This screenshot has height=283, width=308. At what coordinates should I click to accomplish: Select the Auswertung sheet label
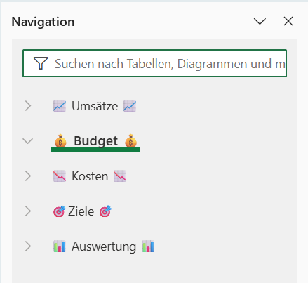tap(104, 246)
